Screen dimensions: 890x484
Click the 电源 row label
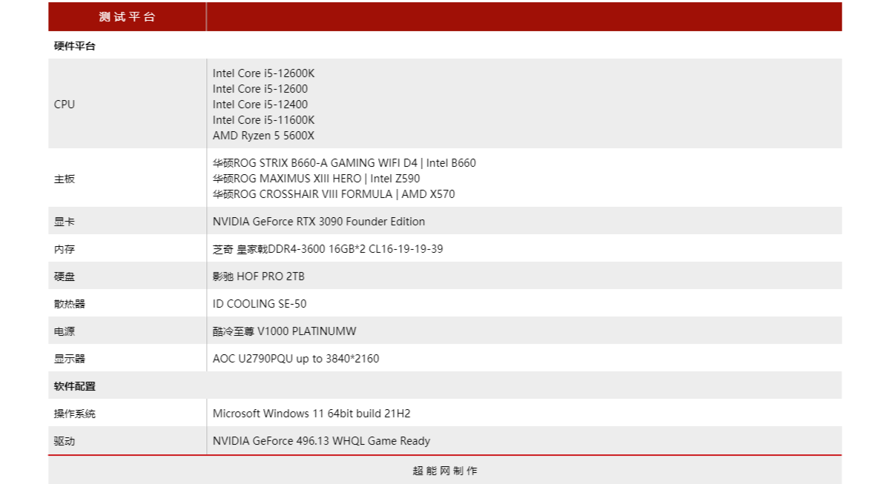coord(65,331)
